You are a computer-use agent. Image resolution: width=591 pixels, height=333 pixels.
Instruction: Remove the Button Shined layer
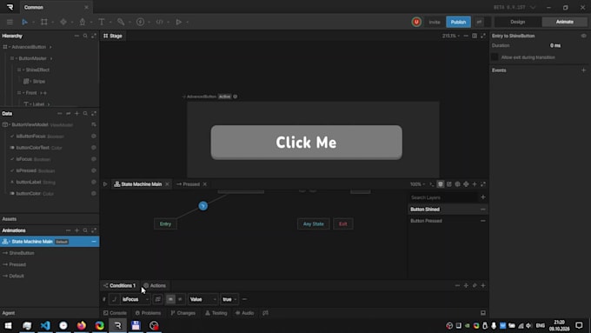[x=483, y=210]
